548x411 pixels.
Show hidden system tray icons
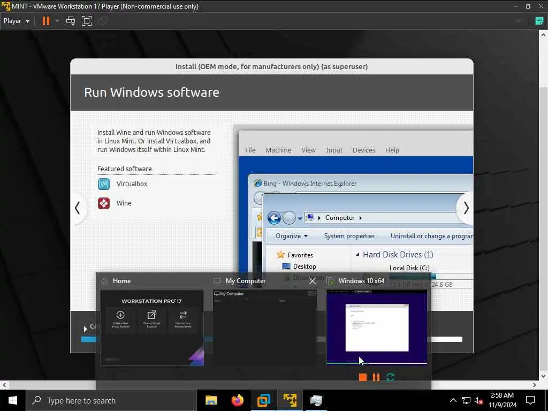pos(453,400)
